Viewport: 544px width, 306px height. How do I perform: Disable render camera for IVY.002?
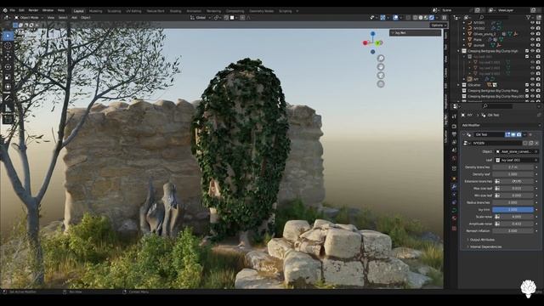click(538, 28)
